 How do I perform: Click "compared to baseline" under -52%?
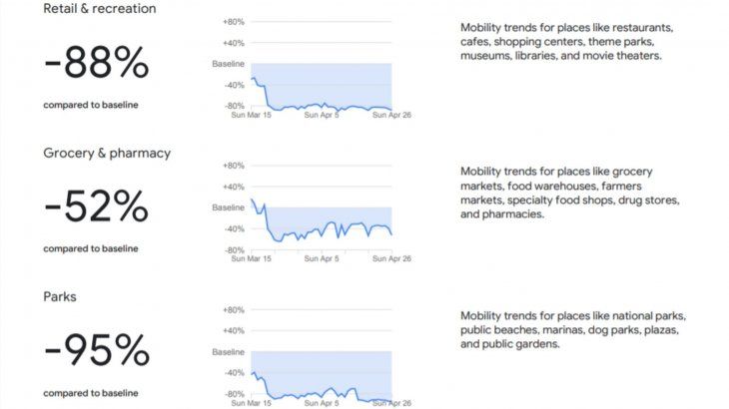pyautogui.click(x=91, y=248)
